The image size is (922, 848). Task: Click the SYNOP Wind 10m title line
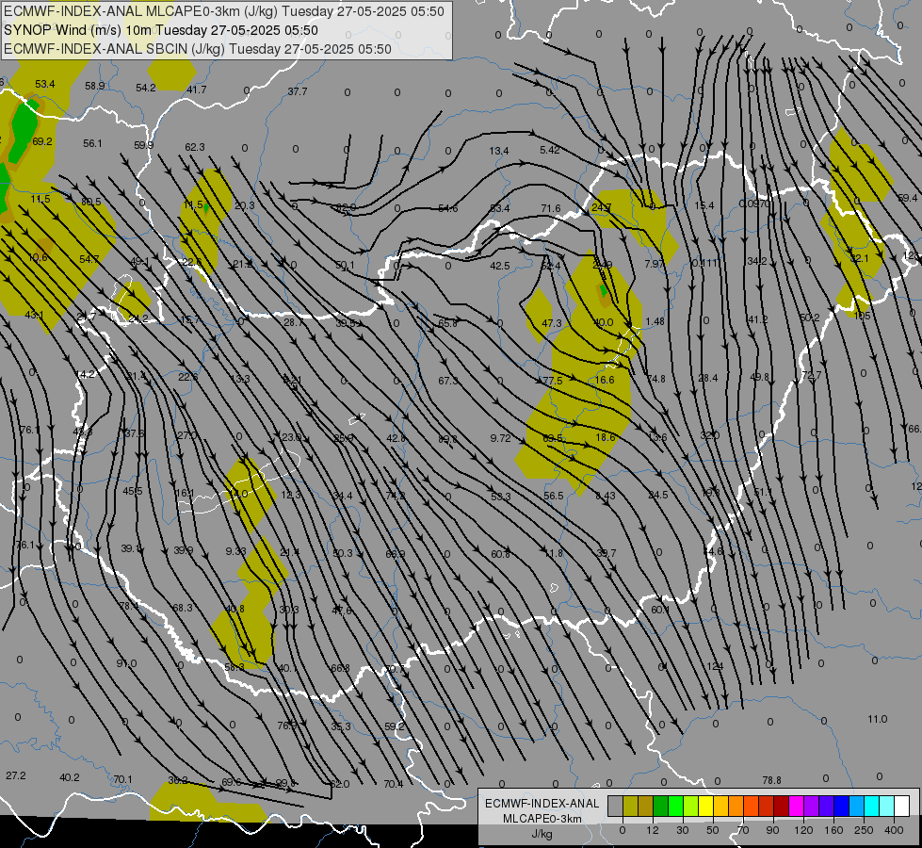(x=160, y=30)
